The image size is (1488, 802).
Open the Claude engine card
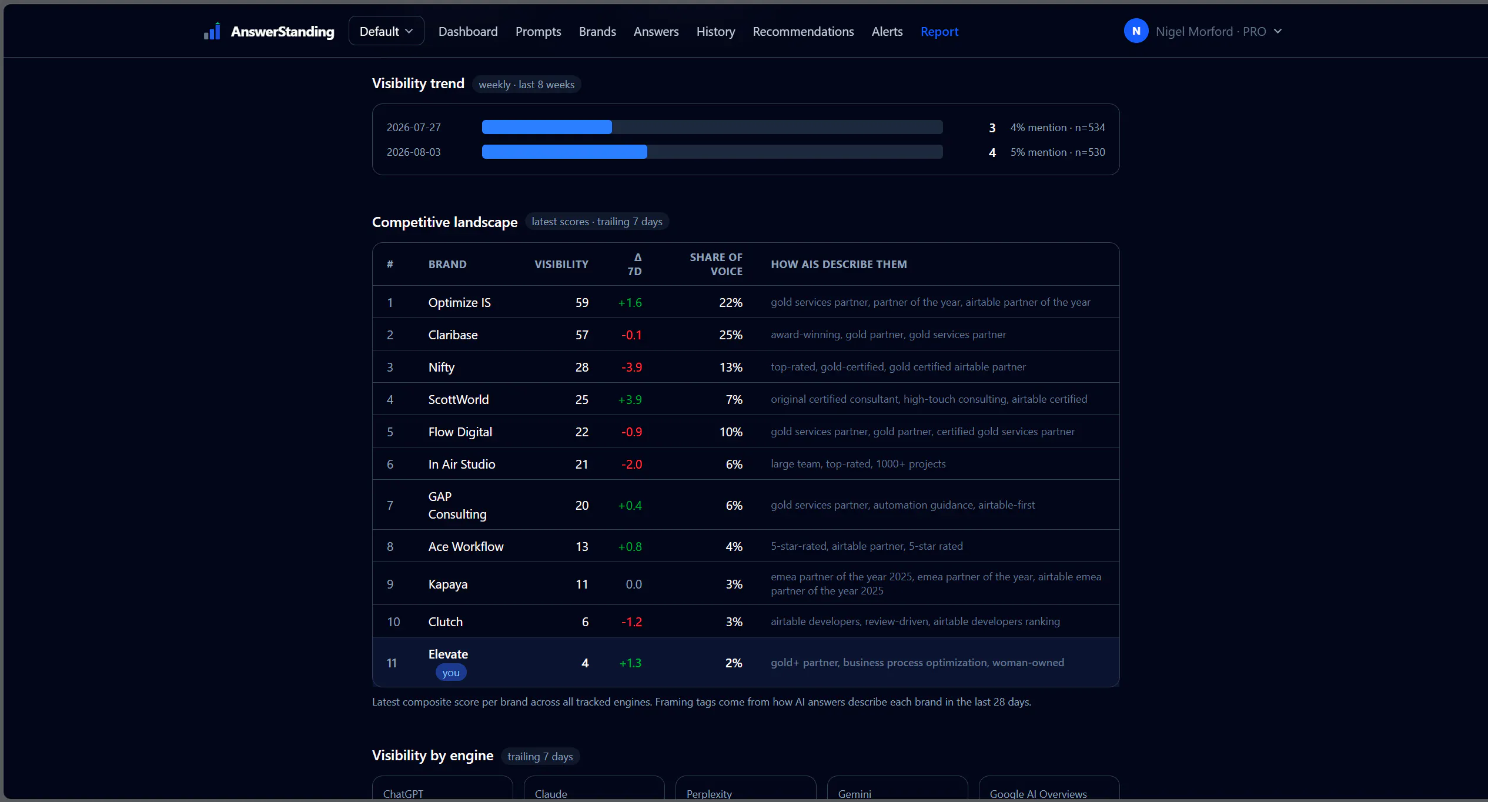594,788
